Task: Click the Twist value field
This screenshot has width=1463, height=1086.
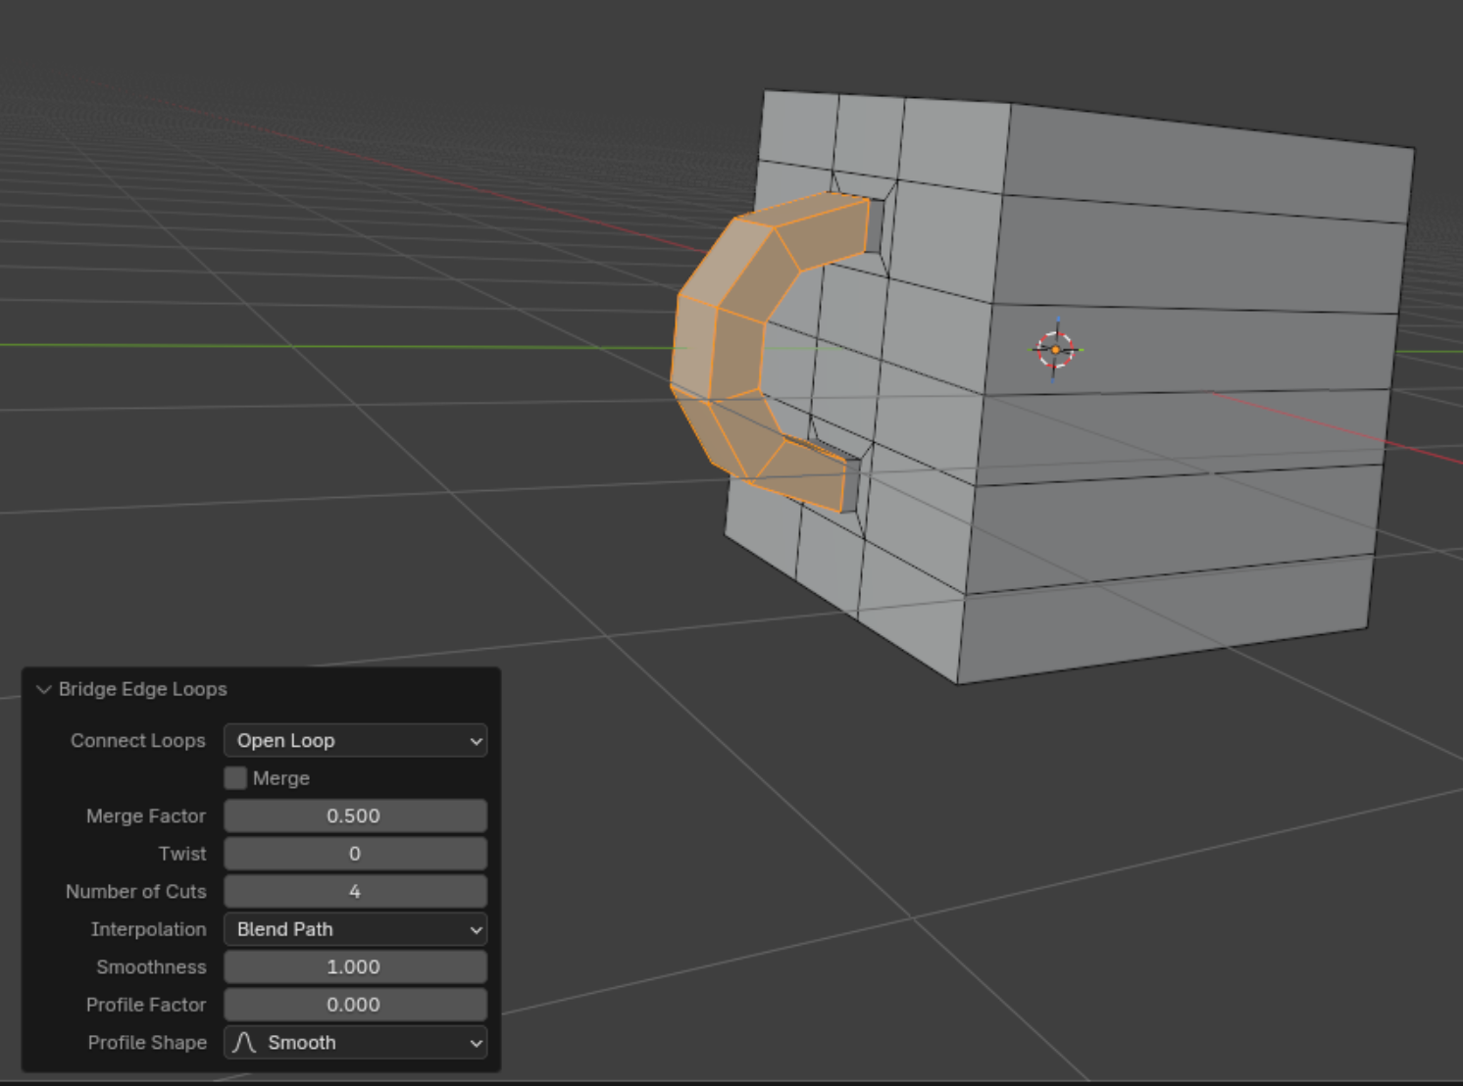Action: (355, 854)
